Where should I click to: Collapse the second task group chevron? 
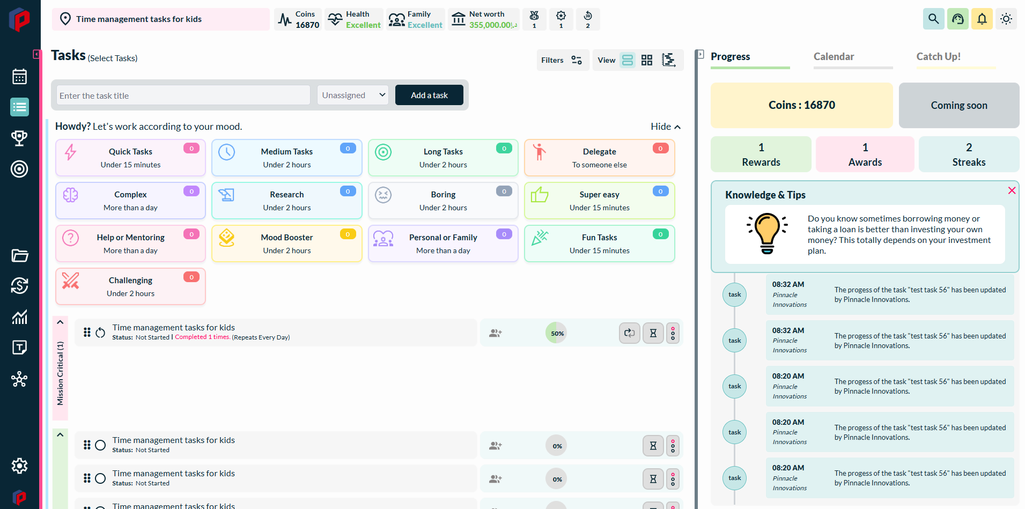(x=60, y=435)
